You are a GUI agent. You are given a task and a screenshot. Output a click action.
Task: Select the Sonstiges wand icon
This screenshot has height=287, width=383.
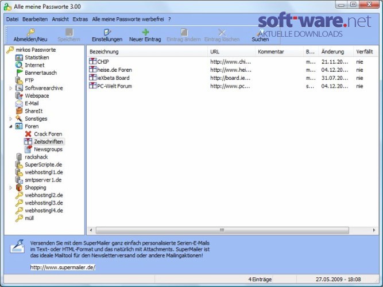click(x=19, y=119)
